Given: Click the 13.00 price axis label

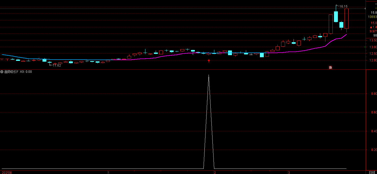Looking at the screenshot, I should 373,47.
